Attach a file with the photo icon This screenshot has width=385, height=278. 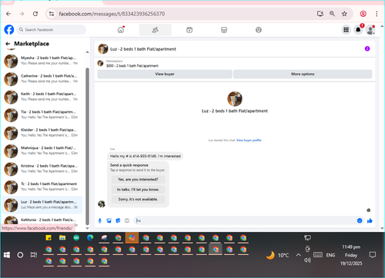109,220
